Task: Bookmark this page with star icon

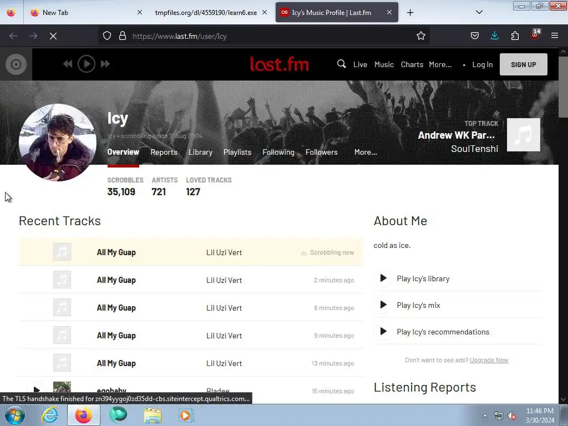Action: 420,36
